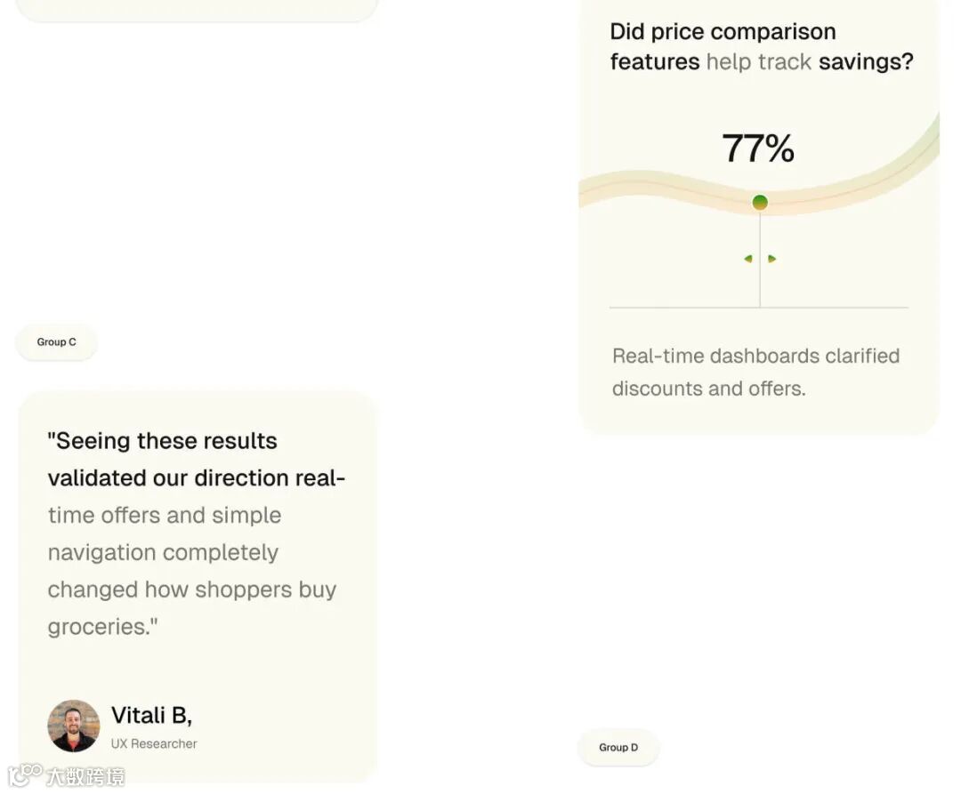This screenshot has height=794, width=961.
Task: Click the word "groceries." in the quote
Action: coord(102,627)
